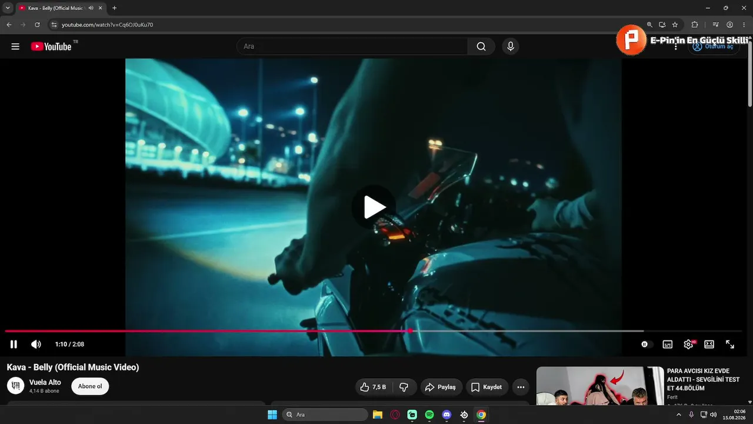Open Chrome media controls icon
The image size is (753, 424).
715,25
